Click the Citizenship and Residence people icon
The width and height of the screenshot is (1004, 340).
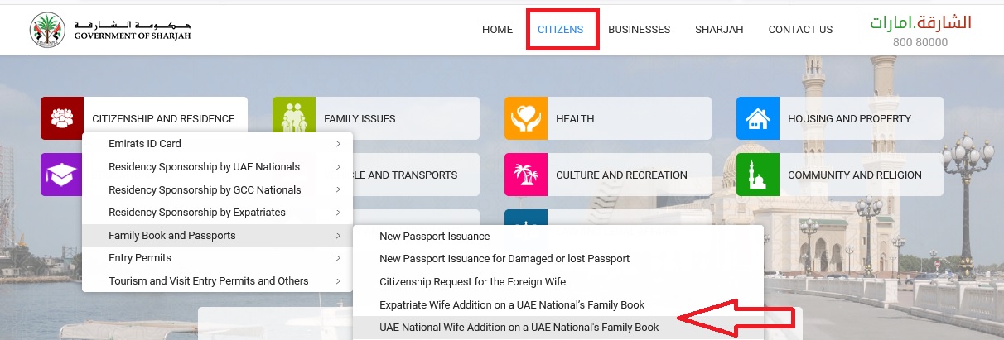pos(62,118)
